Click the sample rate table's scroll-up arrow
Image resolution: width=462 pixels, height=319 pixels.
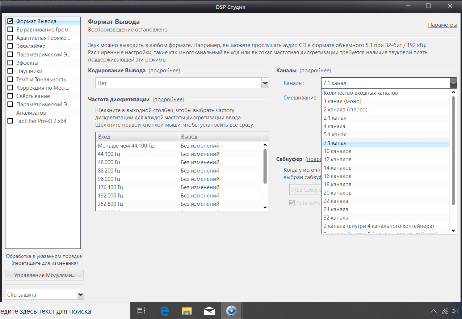(x=265, y=145)
